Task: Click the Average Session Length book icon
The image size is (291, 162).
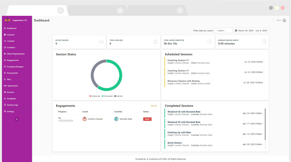Action: pyautogui.click(x=264, y=42)
